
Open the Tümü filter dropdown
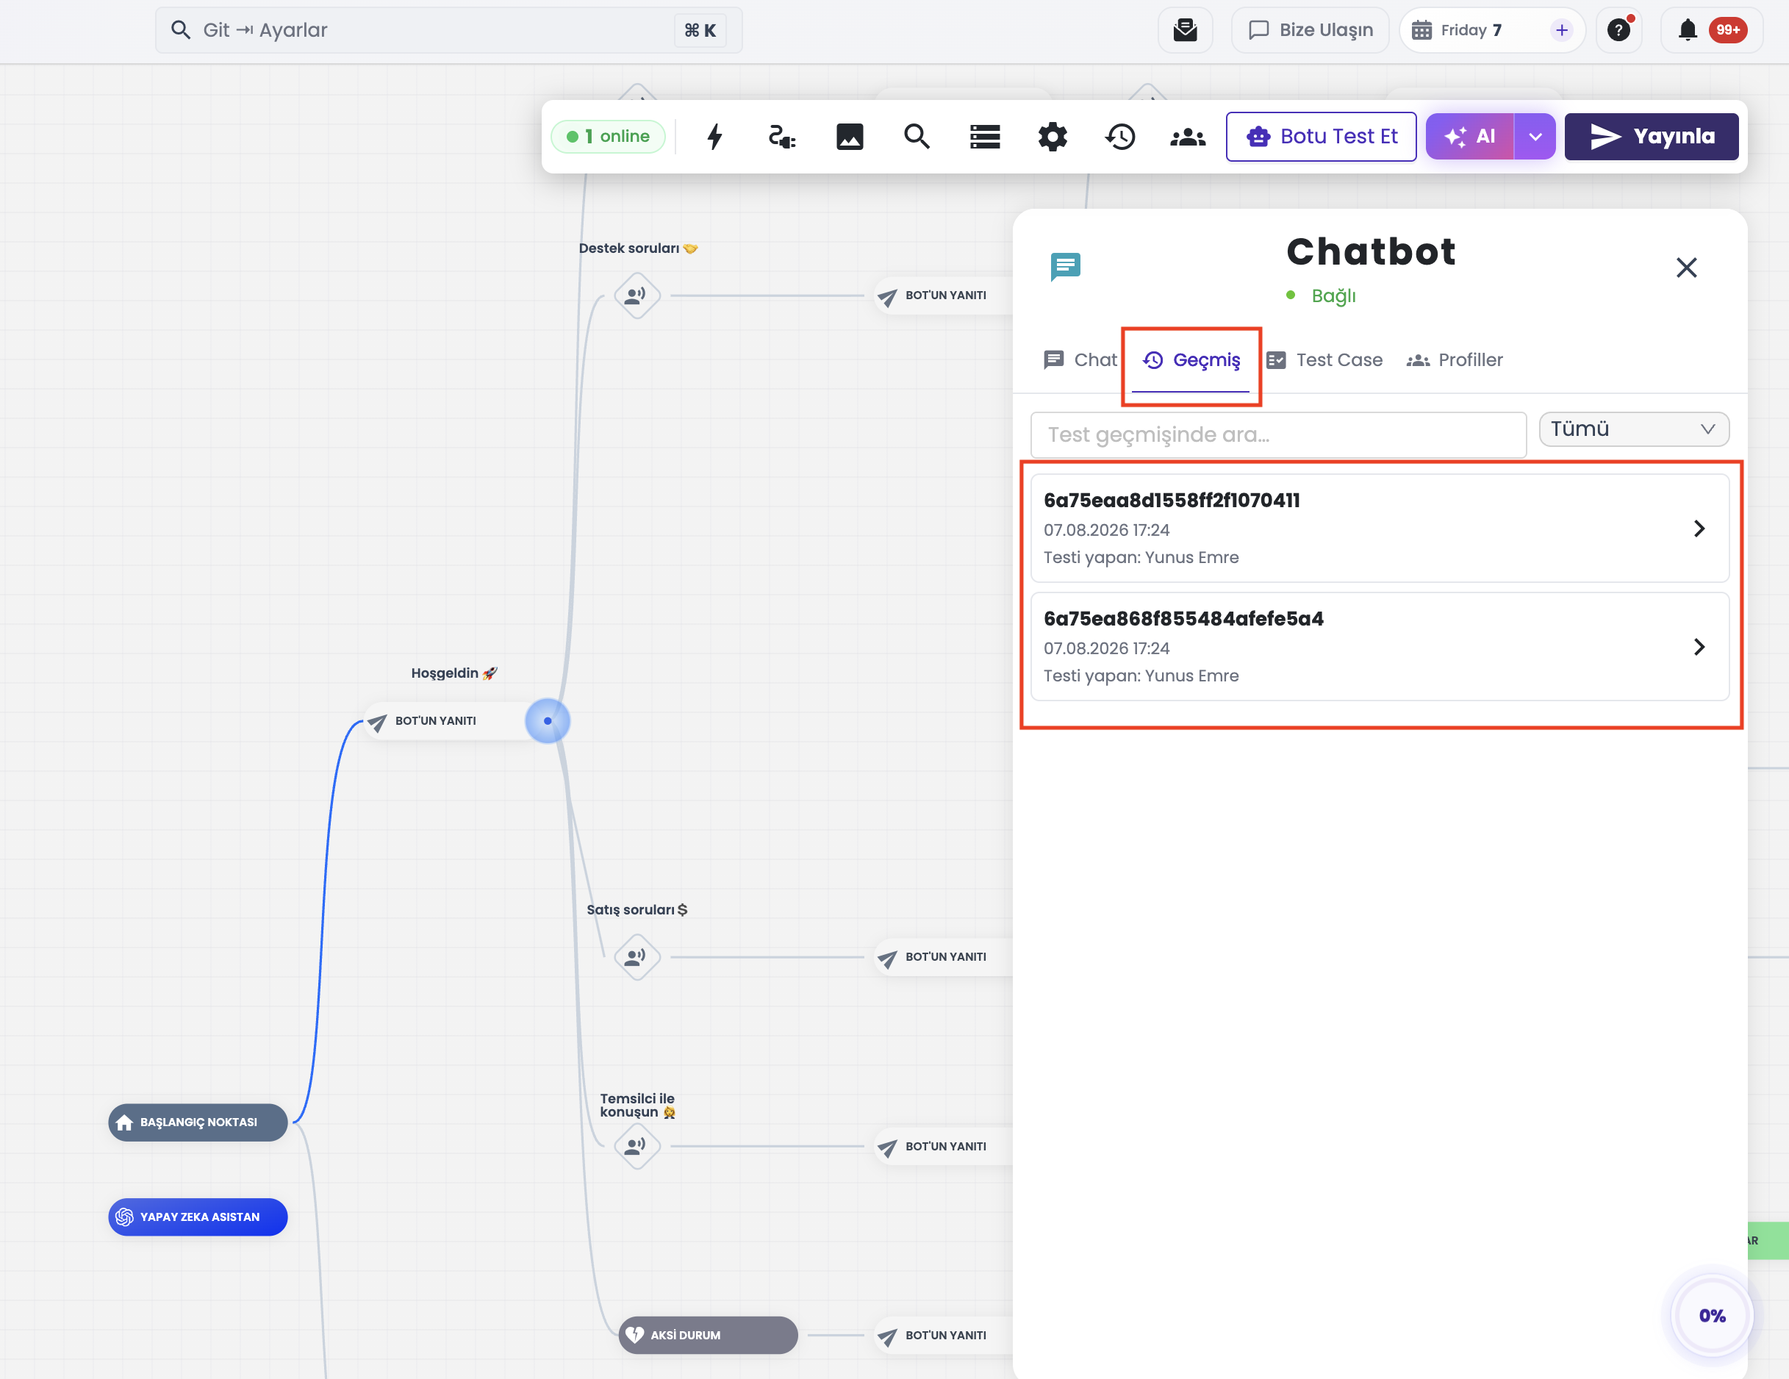[1633, 429]
